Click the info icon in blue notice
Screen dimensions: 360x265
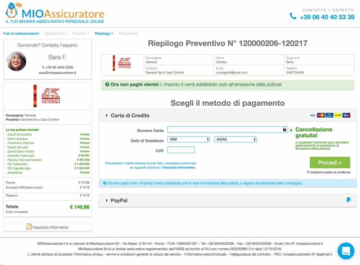[x=105, y=183]
